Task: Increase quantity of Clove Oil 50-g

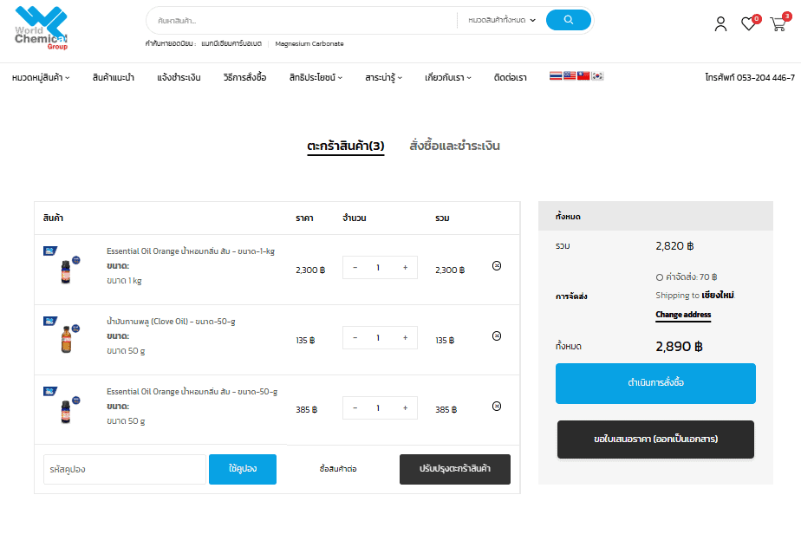Action: [x=405, y=338]
